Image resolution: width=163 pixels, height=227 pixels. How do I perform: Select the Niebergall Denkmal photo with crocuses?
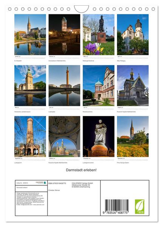click(x=98, y=34)
